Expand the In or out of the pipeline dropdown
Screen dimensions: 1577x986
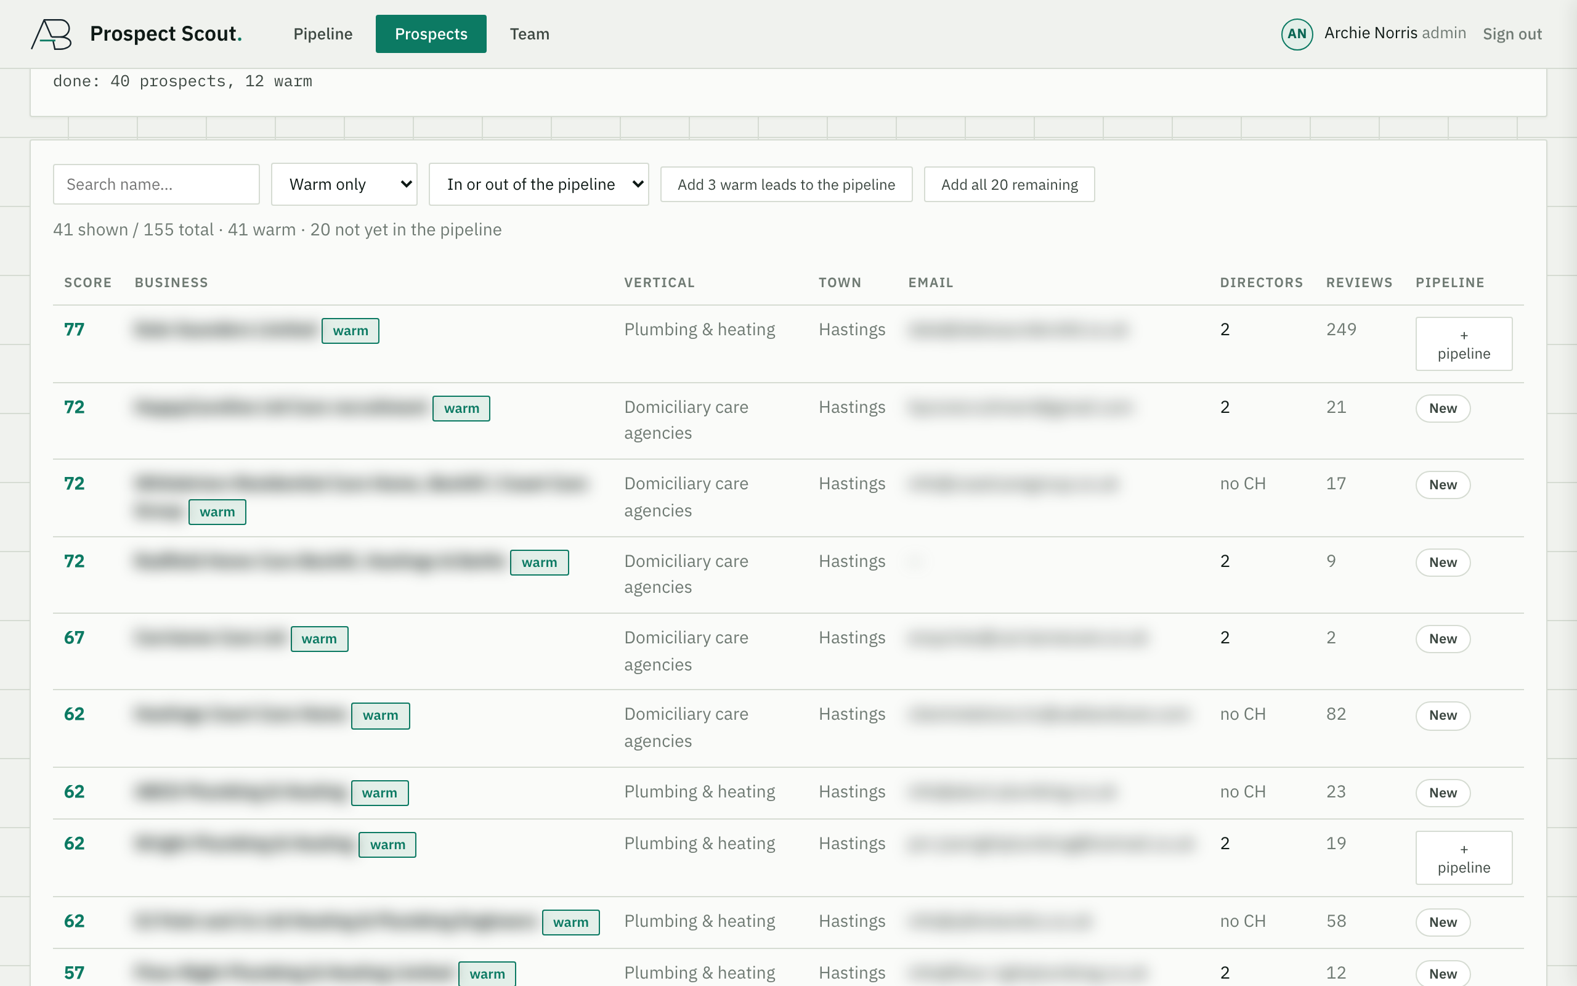click(538, 184)
